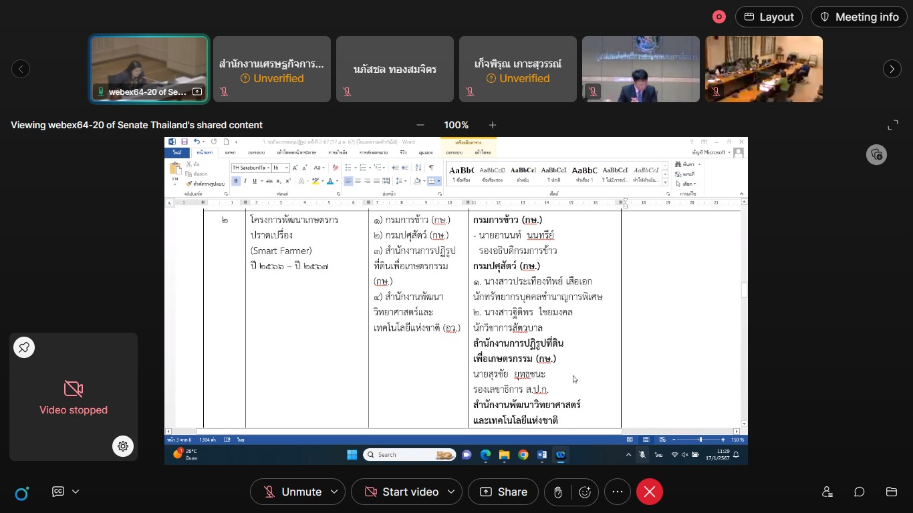Expand closed captions options arrow

click(x=76, y=492)
